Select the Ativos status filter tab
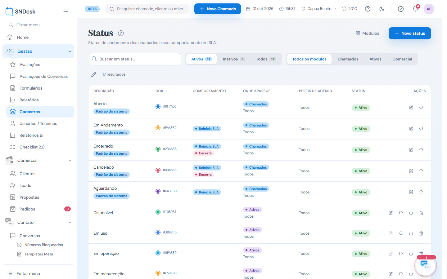Screen dimensions: 447x279 (x=201, y=59)
